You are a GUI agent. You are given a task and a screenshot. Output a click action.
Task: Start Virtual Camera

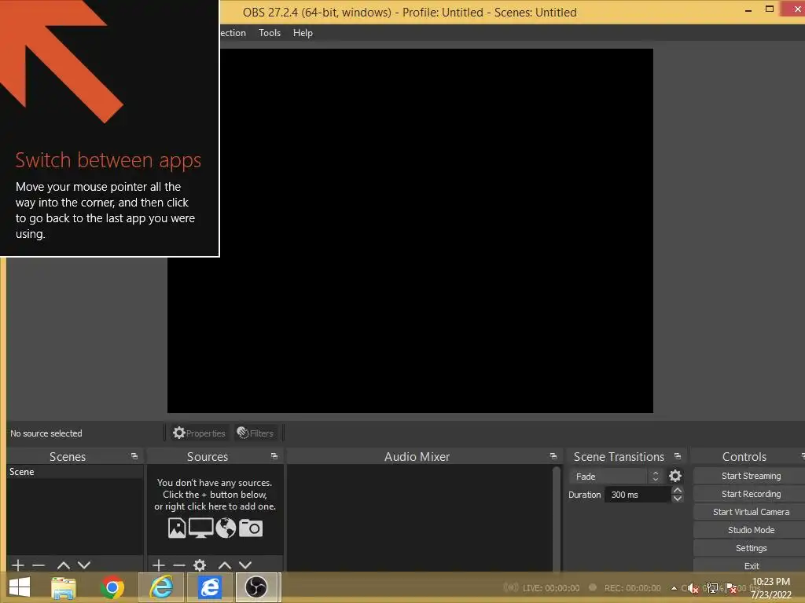(751, 512)
